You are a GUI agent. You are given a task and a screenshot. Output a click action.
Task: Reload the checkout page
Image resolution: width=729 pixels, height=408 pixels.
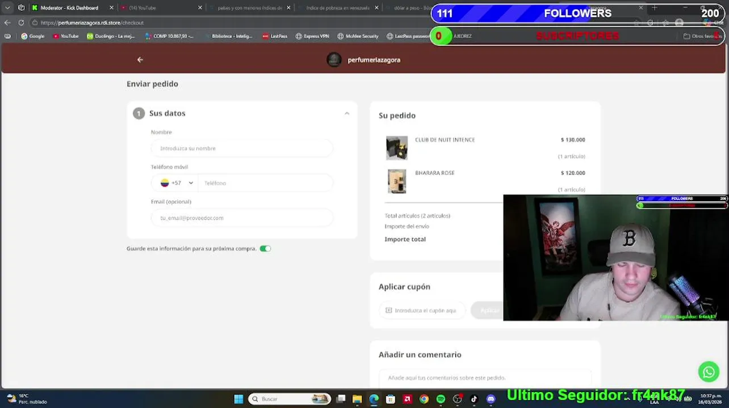pyautogui.click(x=21, y=23)
